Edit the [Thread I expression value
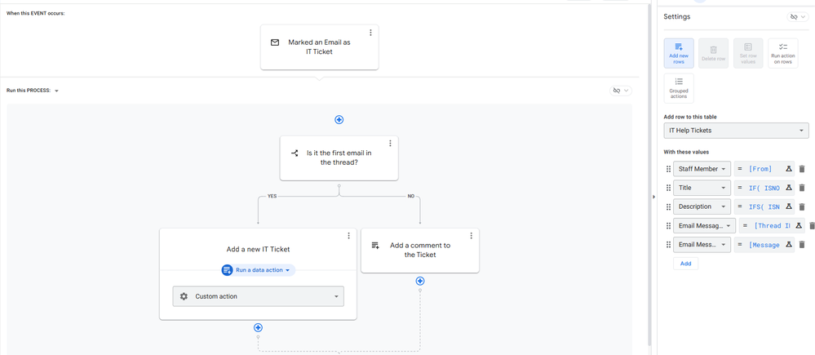Screen dimensions: 815x355 coord(773,225)
